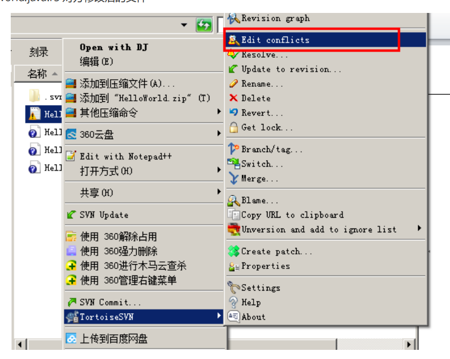Image resolution: width=450 pixels, height=359 pixels.
Task: Click the Edit conflicts icon
Action: click(233, 40)
